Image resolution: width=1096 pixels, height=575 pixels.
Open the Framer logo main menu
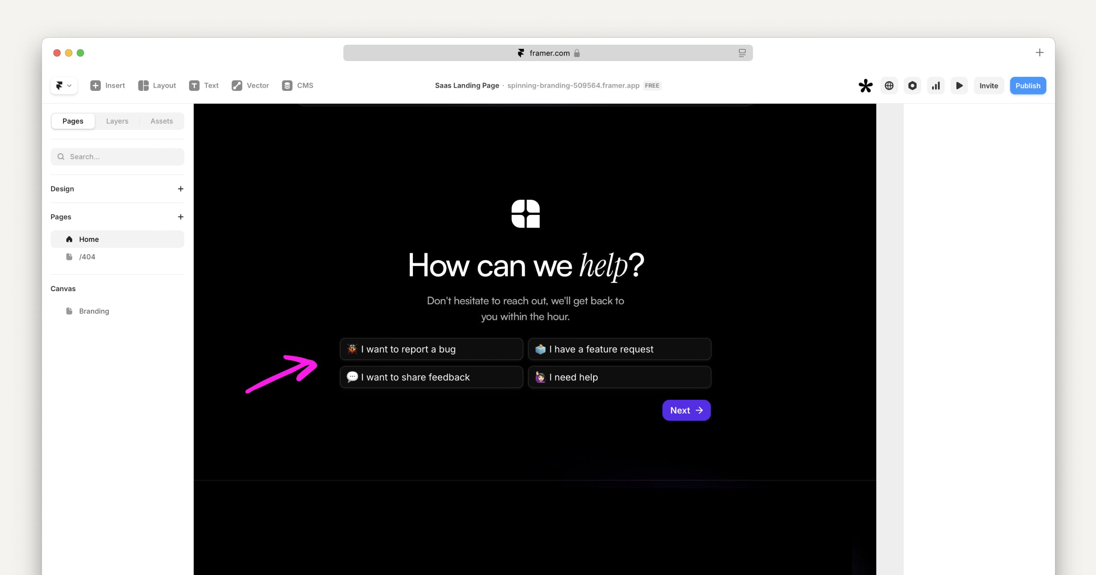[63, 85]
